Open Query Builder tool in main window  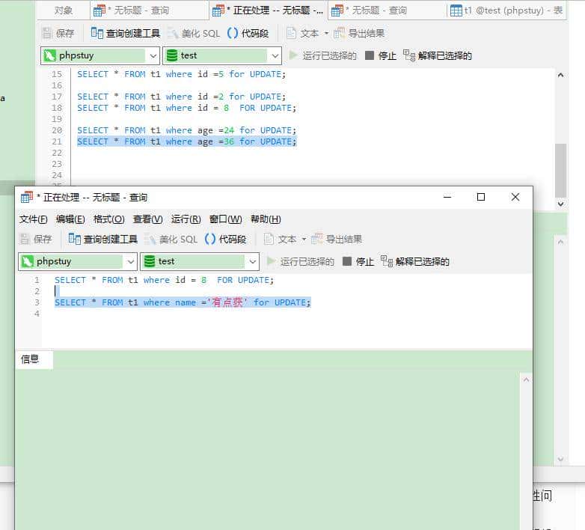126,33
